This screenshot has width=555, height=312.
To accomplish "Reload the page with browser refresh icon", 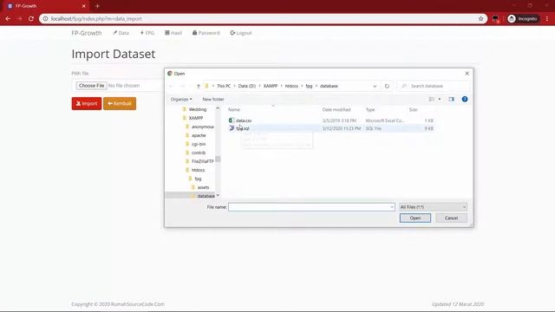I will click(31, 19).
